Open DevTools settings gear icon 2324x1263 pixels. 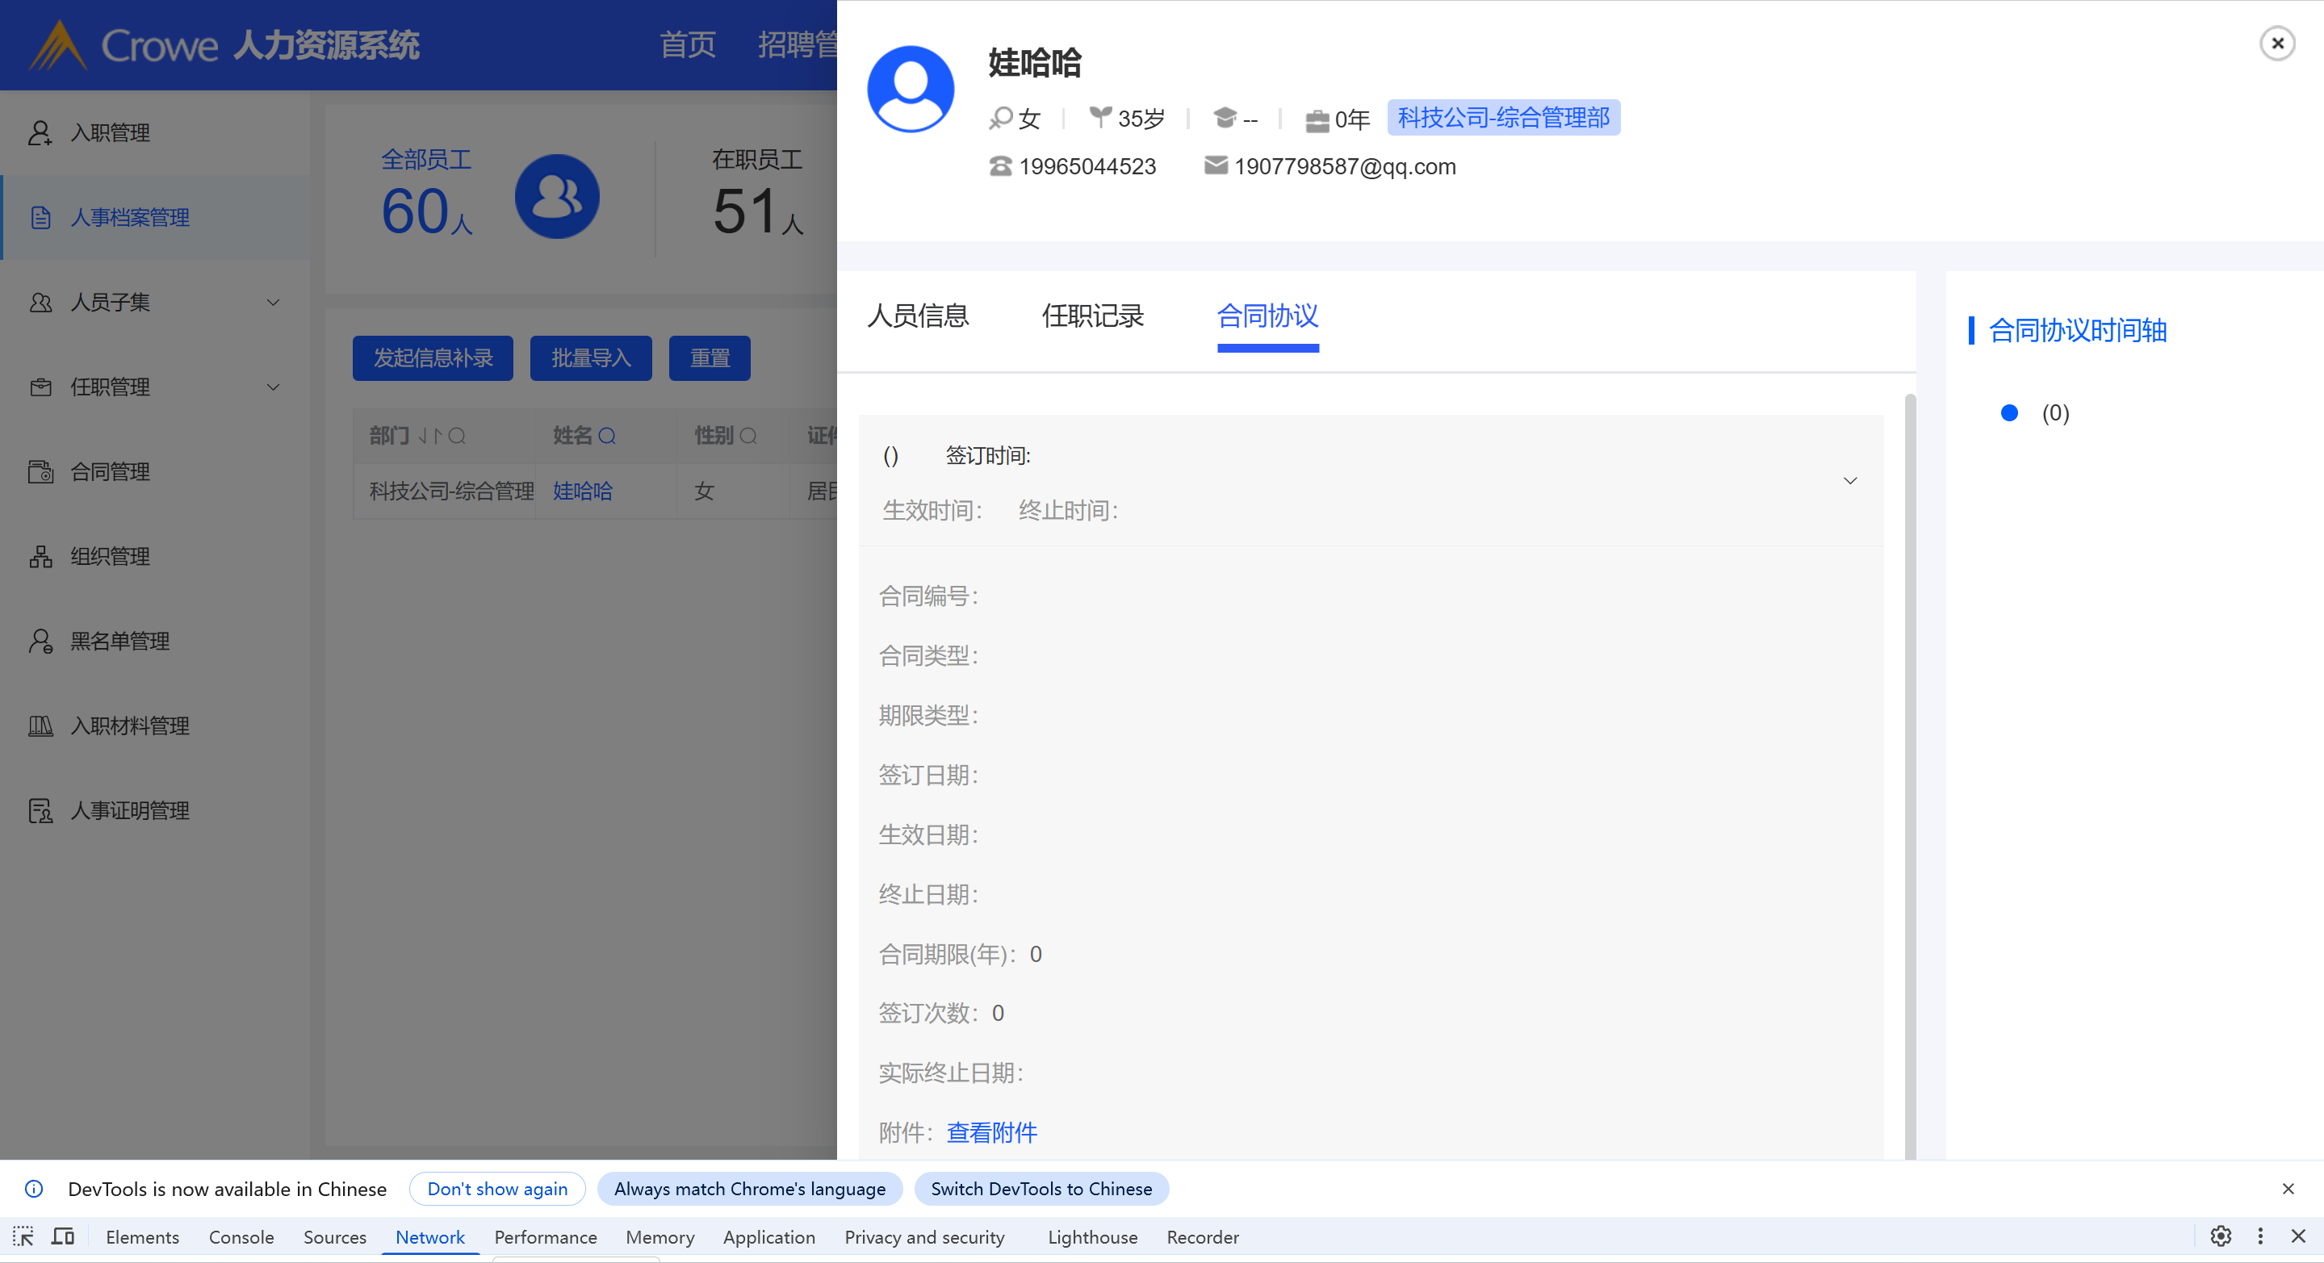pyautogui.click(x=2220, y=1236)
